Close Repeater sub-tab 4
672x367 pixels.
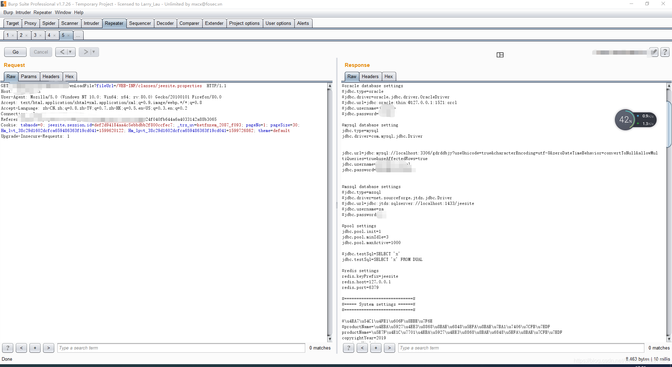(55, 35)
